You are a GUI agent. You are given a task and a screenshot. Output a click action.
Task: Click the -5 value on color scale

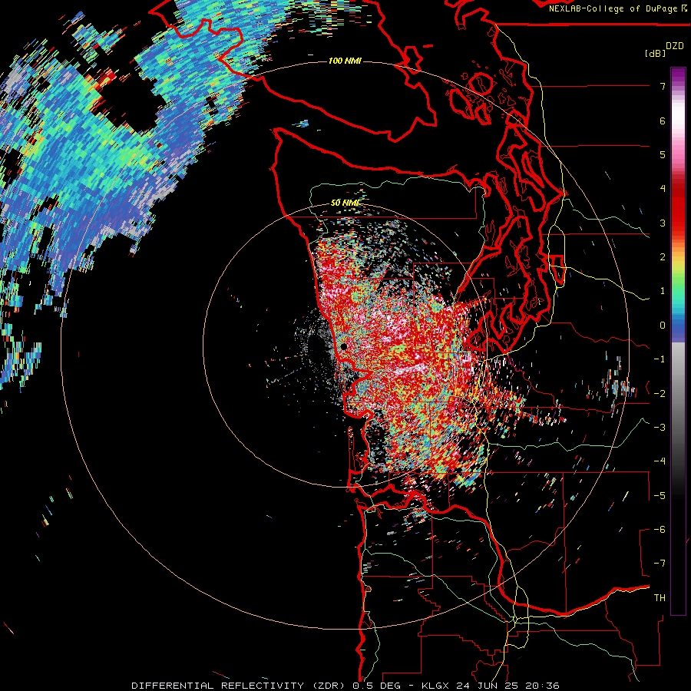click(x=660, y=495)
